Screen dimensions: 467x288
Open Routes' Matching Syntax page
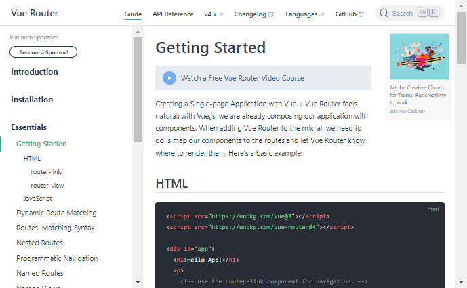[56, 228]
